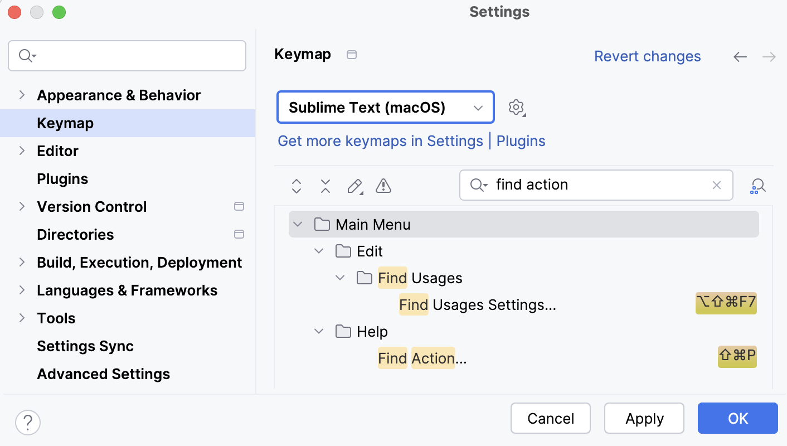This screenshot has width=787, height=446.
Task: Show keymap conflicts via warning icon
Action: coord(383,186)
